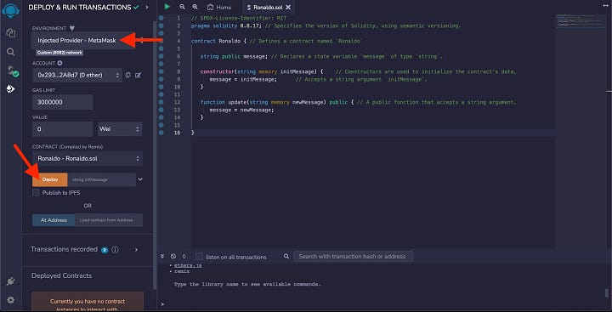
Task: Click the chevron next to panel title
Action: point(147,7)
